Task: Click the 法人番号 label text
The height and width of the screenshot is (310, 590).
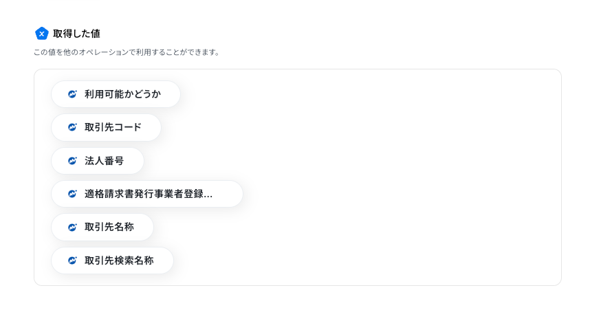Action: coord(105,161)
